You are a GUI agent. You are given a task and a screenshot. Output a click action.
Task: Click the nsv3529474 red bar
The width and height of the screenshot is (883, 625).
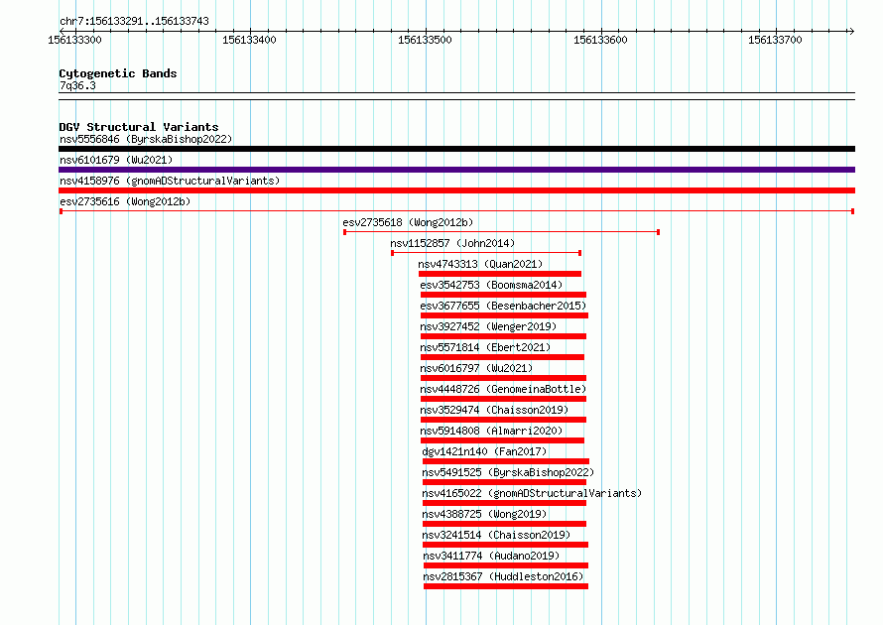tap(503, 420)
